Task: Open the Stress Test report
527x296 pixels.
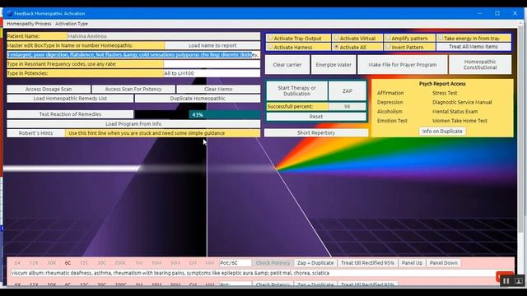Action: tap(445, 93)
